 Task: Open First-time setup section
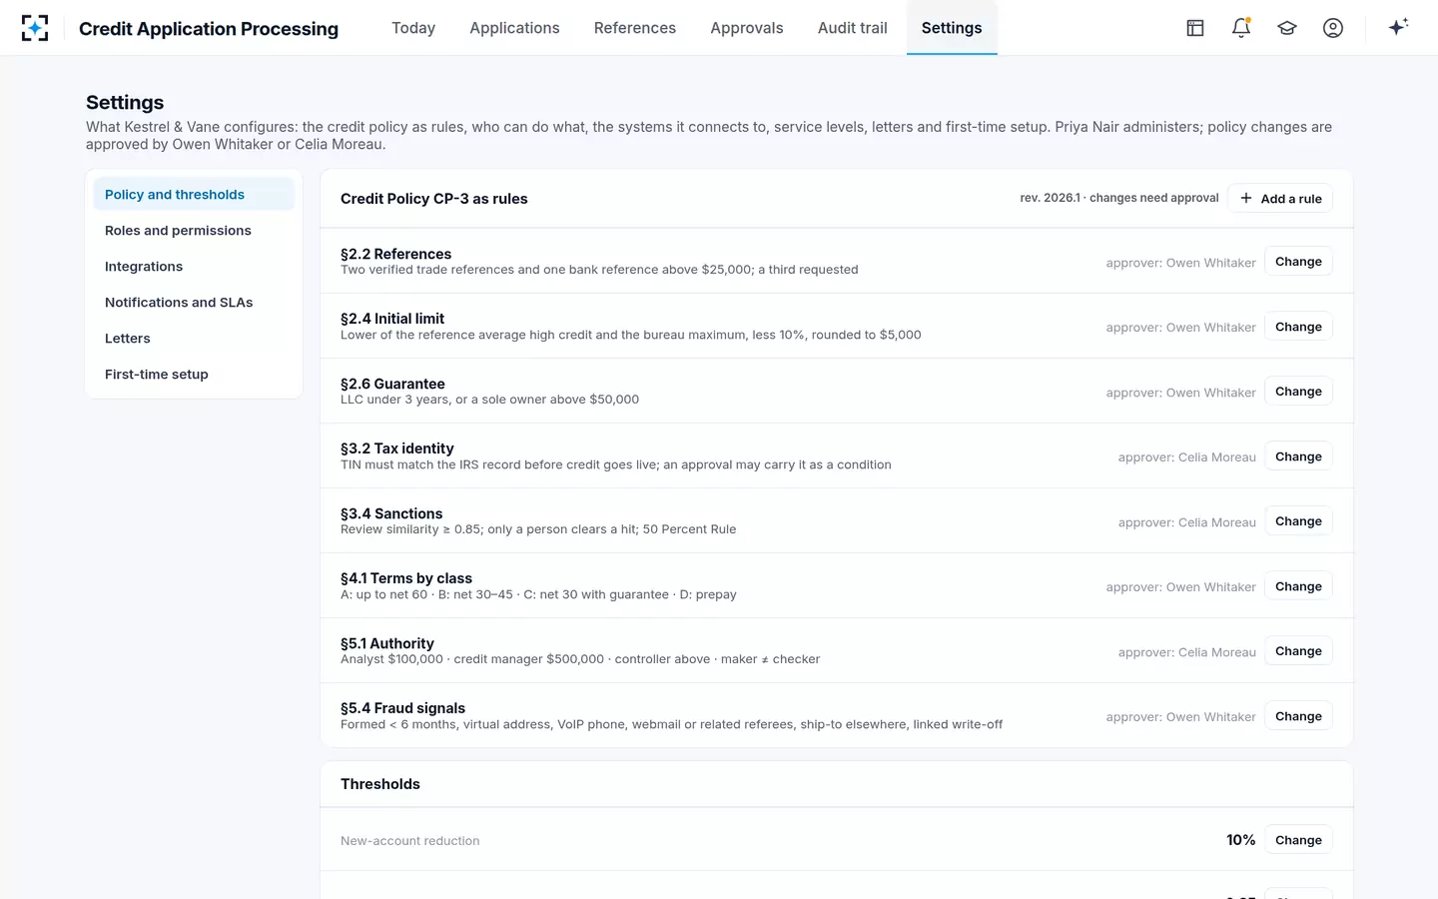coord(194,374)
